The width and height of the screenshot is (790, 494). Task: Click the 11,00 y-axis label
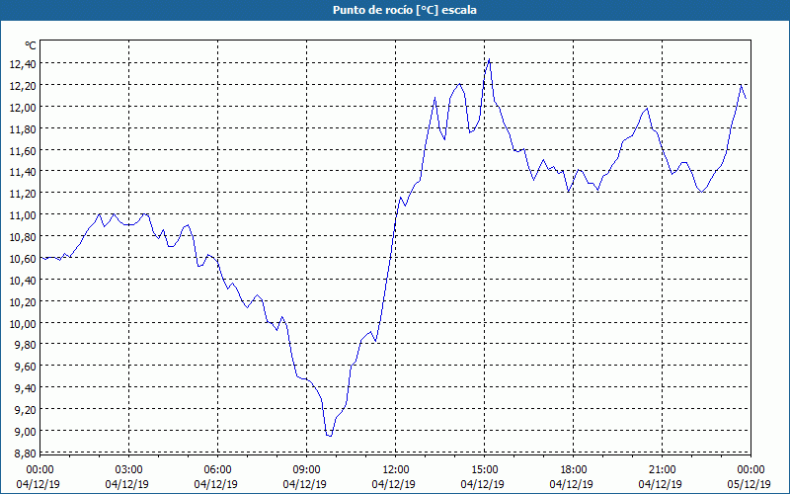[23, 215]
